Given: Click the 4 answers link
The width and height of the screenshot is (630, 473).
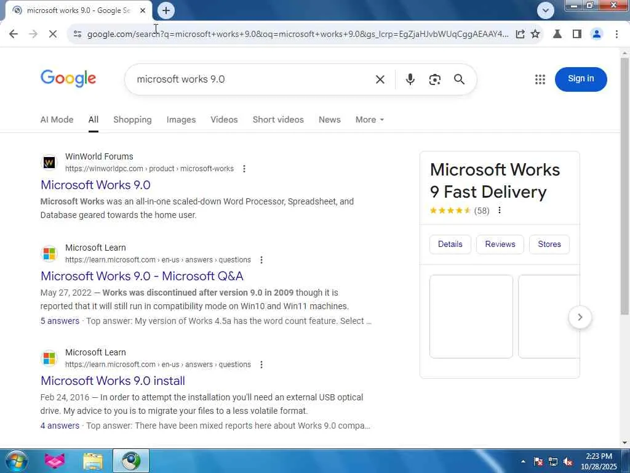Looking at the screenshot, I should [x=60, y=426].
